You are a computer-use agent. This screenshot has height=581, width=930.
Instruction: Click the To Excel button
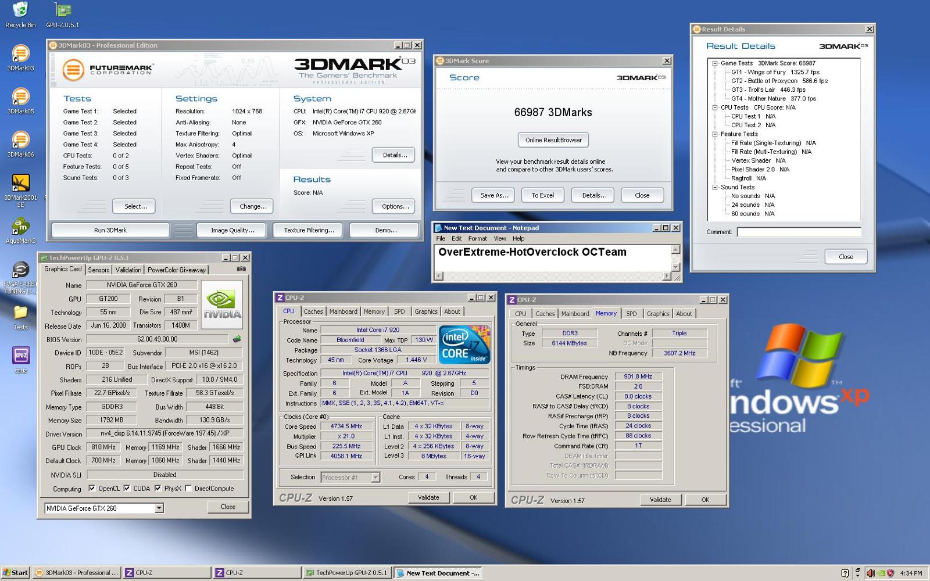coord(542,195)
